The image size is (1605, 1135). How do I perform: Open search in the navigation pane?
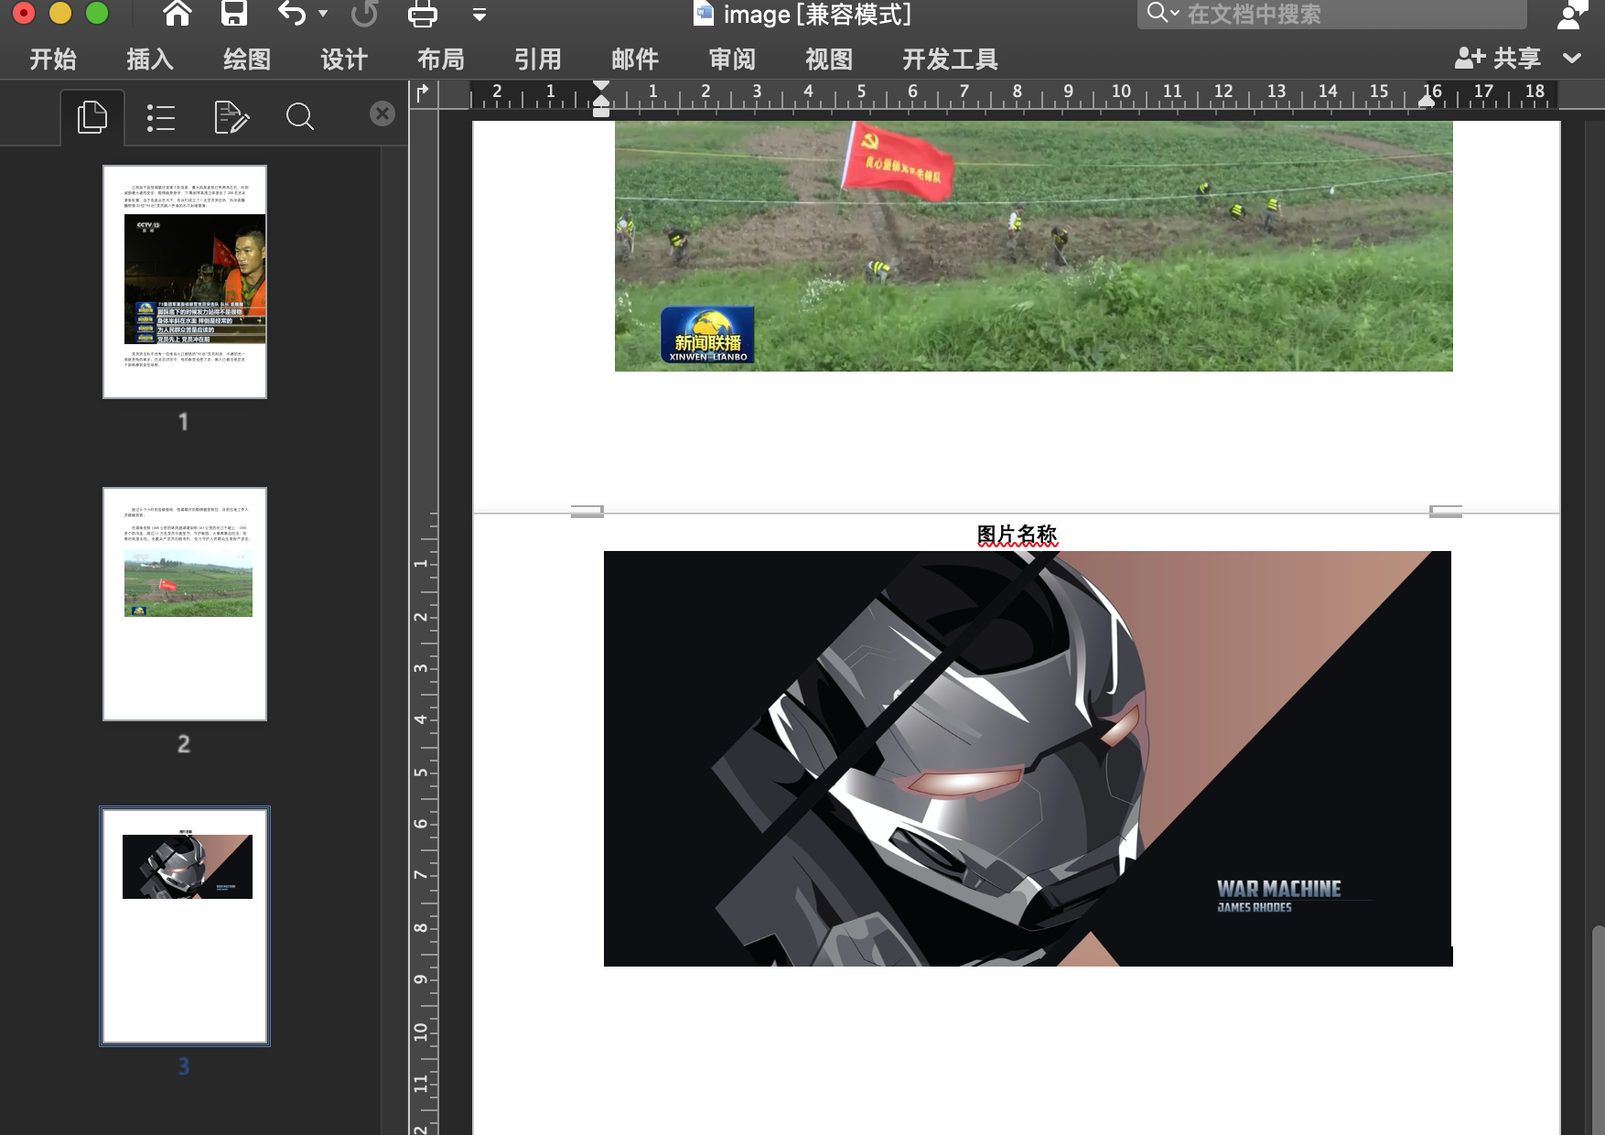[x=300, y=117]
